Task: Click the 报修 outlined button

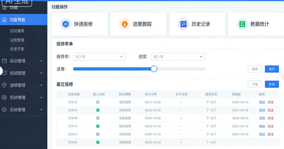Action: [x=255, y=69]
